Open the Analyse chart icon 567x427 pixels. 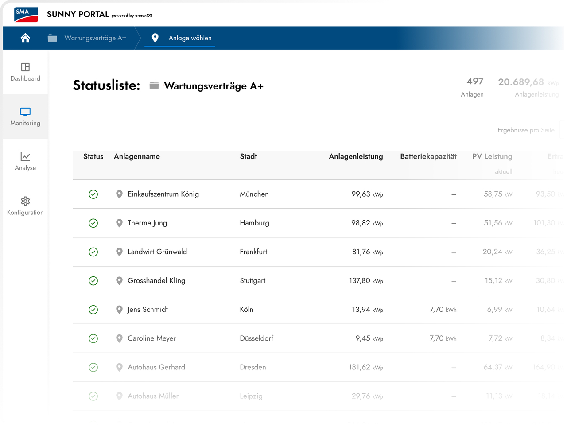25,156
